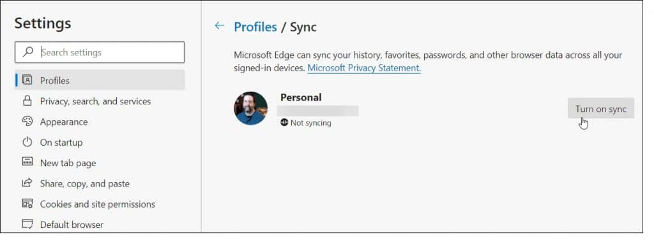Screen dimensions: 654x247
Task: Click the Personal profile avatar picture
Action: (250, 108)
